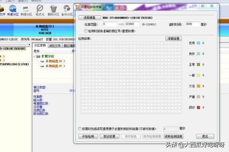Collapse the 扩展分区 tree node
229x152 pixels.
pyautogui.click(x=35, y=56)
